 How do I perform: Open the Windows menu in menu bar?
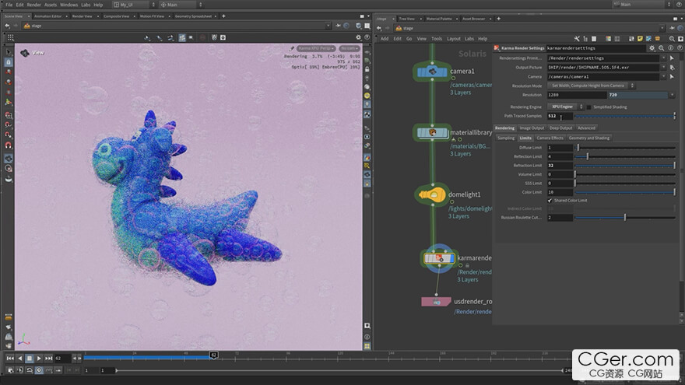click(68, 5)
